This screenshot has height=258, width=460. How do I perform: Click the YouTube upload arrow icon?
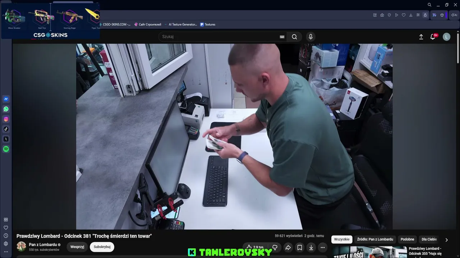coord(421,37)
